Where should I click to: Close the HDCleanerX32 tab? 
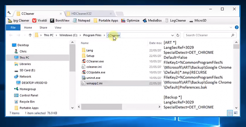(111, 14)
